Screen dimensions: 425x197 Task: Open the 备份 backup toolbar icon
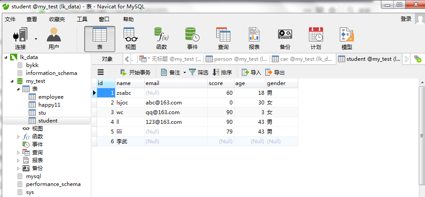pyautogui.click(x=285, y=39)
